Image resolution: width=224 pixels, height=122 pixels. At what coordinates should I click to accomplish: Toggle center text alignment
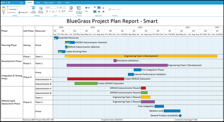(x=99, y=11)
